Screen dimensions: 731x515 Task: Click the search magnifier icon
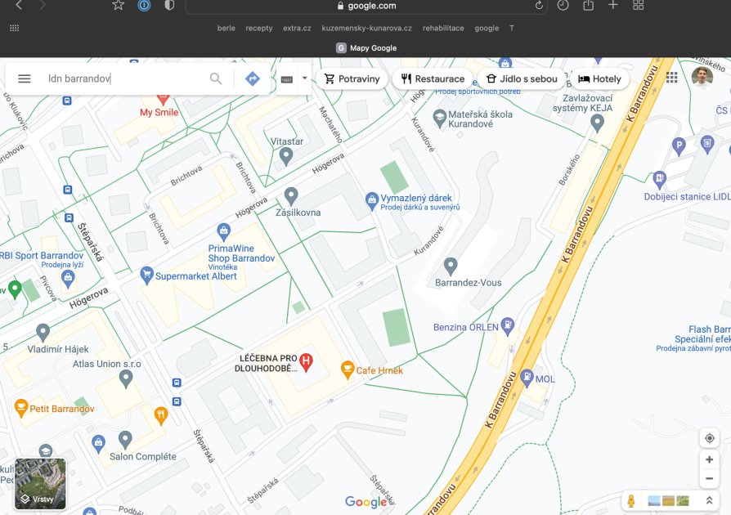[x=215, y=78]
